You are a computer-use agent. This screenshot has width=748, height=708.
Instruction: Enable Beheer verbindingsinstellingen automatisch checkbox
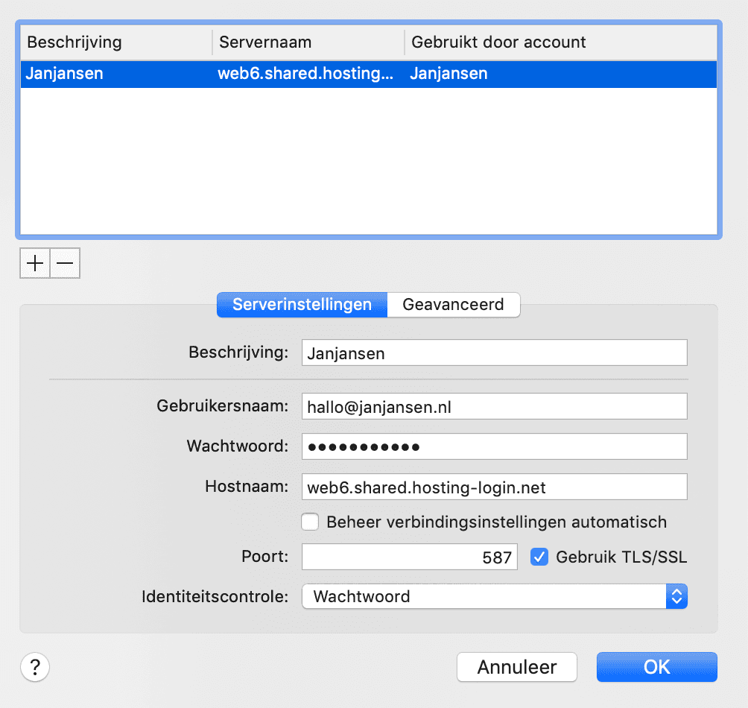(310, 522)
